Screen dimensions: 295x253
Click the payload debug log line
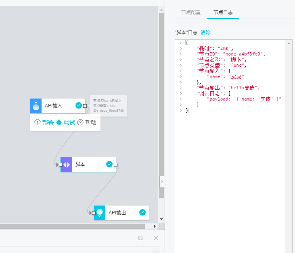click(x=244, y=99)
